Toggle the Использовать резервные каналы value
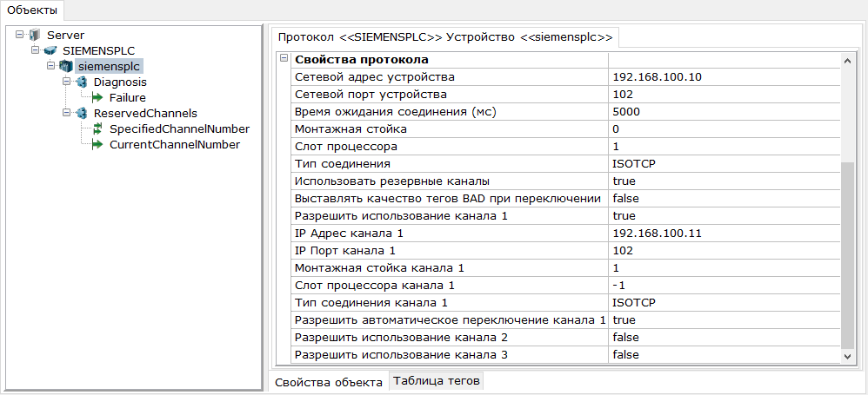The image size is (868, 395). 724,181
